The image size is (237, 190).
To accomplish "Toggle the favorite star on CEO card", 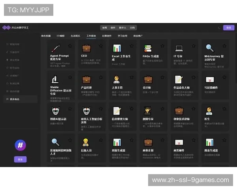I will point(101,46).
